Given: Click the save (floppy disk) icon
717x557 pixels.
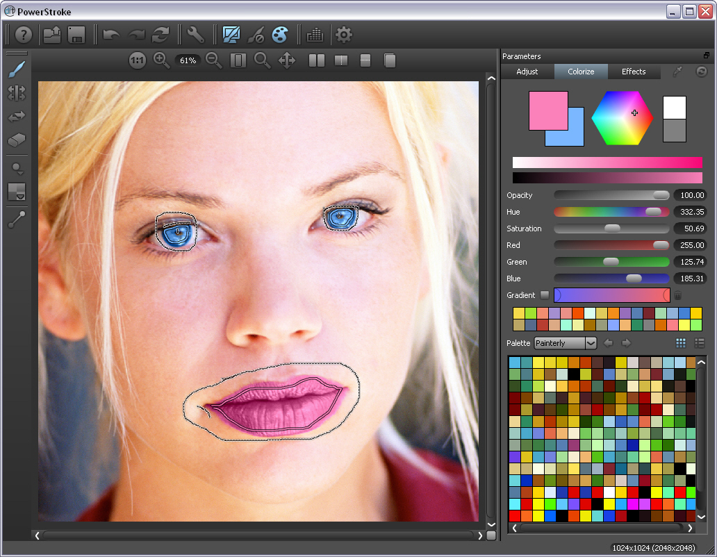Looking at the screenshot, I should (76, 35).
